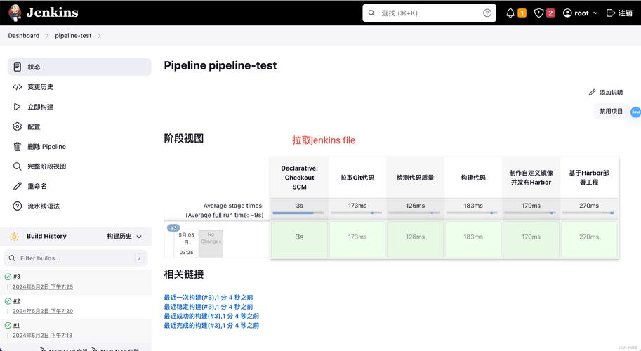This screenshot has width=641, height=351.
Task: Open search help question mark icon
Action: coord(487,13)
